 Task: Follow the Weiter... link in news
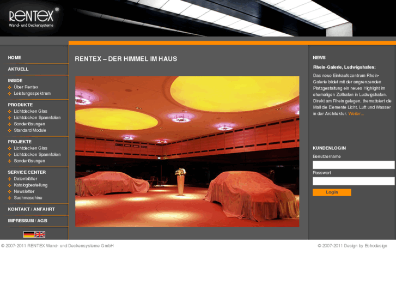356,113
